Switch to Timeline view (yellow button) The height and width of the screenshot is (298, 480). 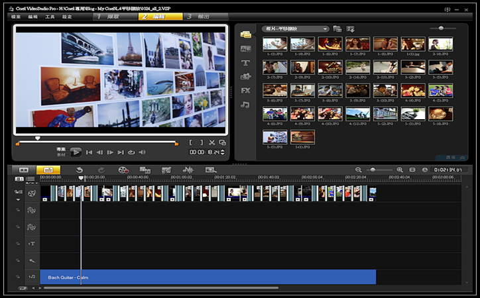48,170
